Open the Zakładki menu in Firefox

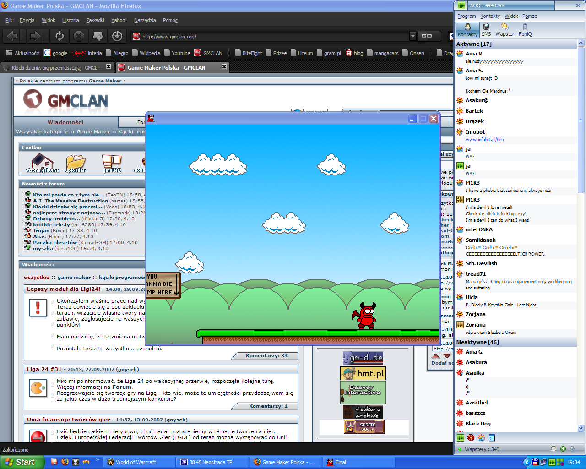95,20
